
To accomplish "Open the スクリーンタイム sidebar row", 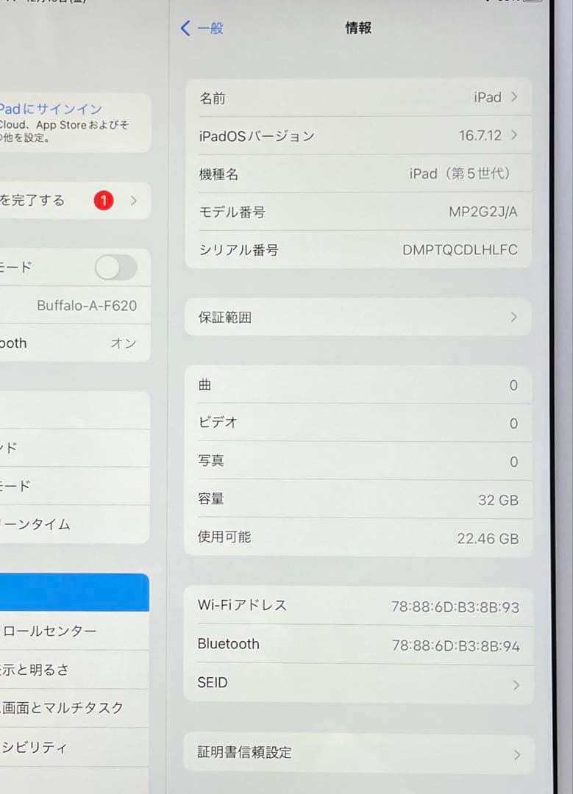I will pyautogui.click(x=74, y=524).
